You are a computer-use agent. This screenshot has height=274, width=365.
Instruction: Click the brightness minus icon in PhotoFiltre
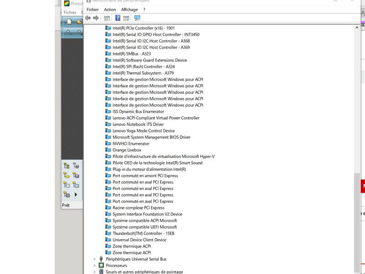pyautogui.click(x=69, y=32)
